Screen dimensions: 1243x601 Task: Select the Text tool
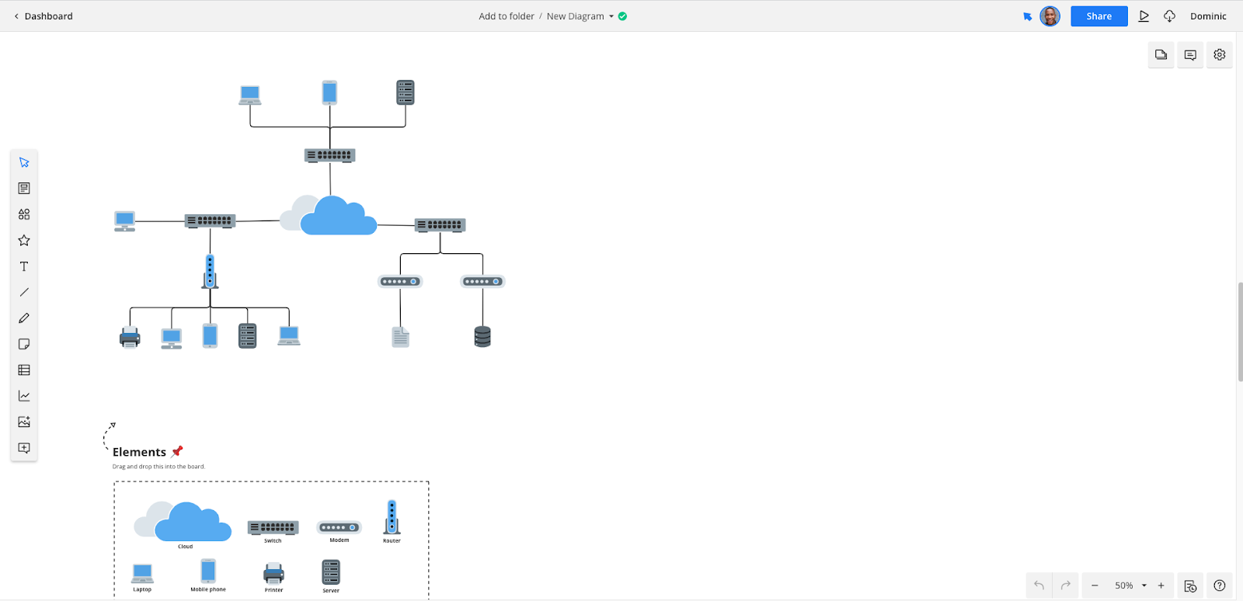(24, 266)
